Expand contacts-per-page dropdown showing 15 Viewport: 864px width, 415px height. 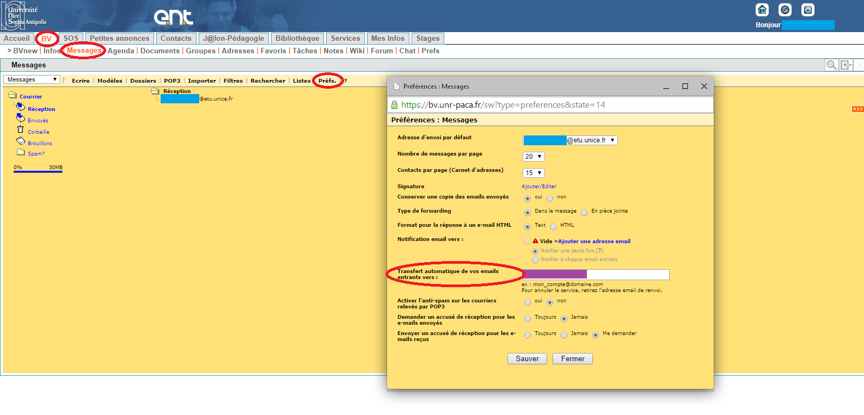click(534, 173)
